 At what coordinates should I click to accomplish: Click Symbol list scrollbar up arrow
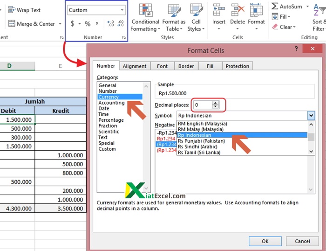click(x=311, y=125)
